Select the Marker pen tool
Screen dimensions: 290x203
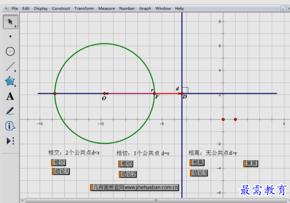click(x=10, y=111)
